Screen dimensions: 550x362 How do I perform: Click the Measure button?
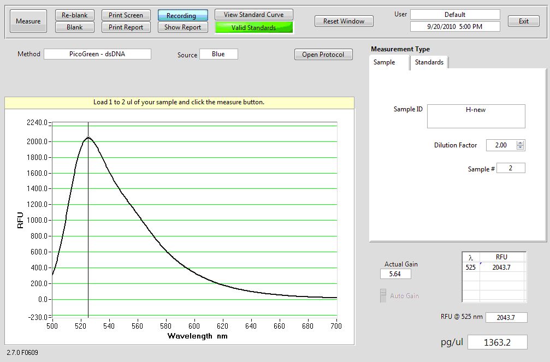28,21
